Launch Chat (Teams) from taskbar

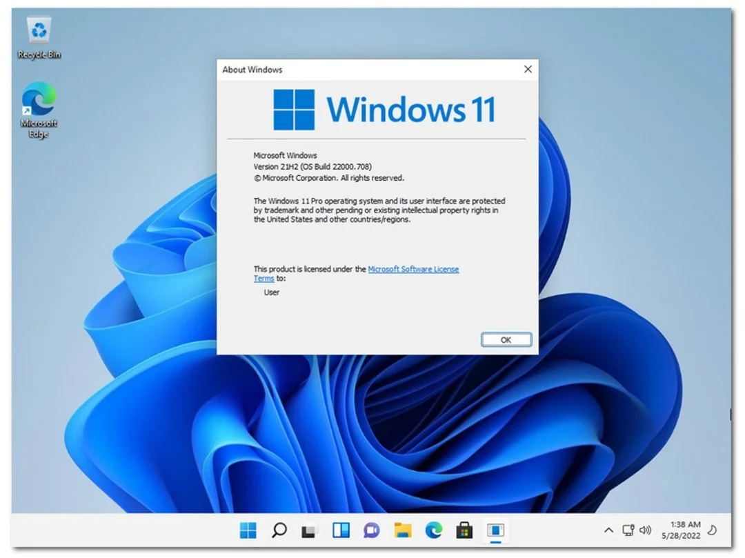[x=372, y=530]
